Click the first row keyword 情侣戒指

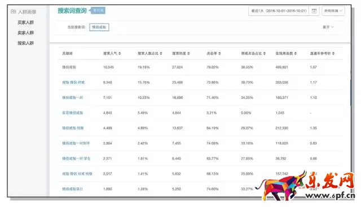tap(69, 67)
